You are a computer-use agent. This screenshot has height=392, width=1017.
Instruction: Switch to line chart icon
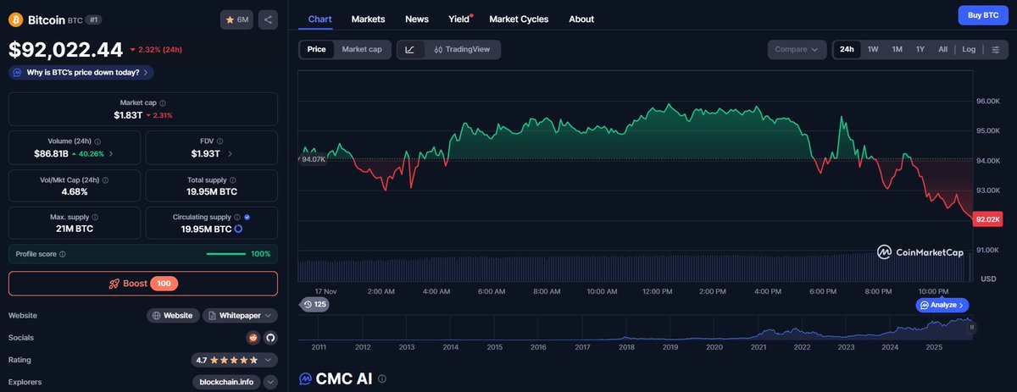click(410, 49)
